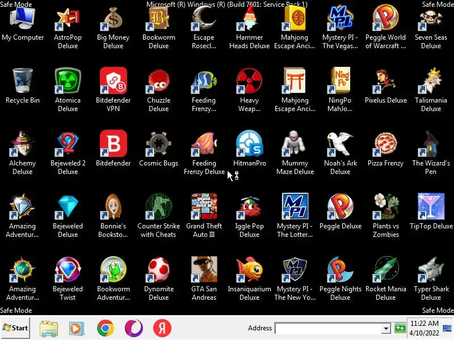Click the Pixelus Deluxe shortcut
This screenshot has height=340, width=454.
[386, 86]
